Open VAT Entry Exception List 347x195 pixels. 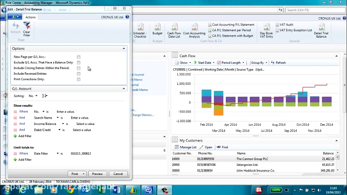[x=294, y=30]
